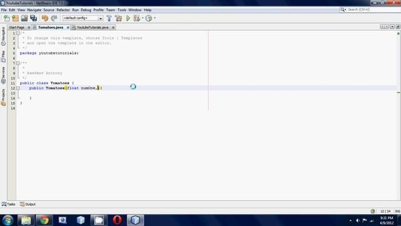Click the Search (Ctrl+I) input field
Image resolution: width=401 pixels, height=226 pixels.
click(x=373, y=10)
